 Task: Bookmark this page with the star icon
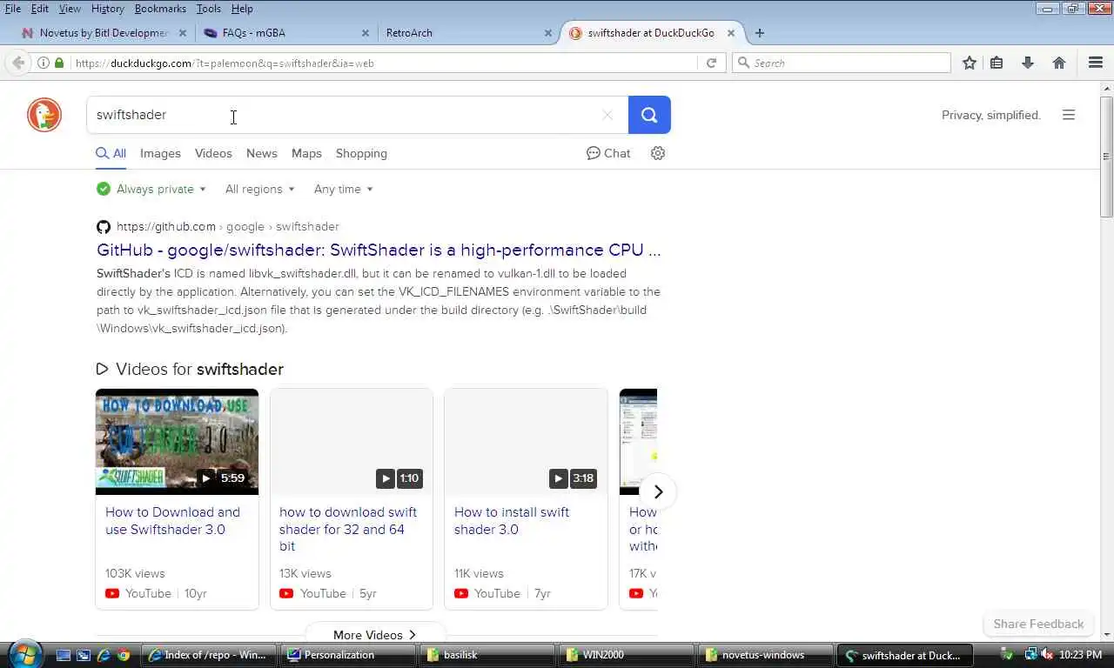(x=970, y=63)
